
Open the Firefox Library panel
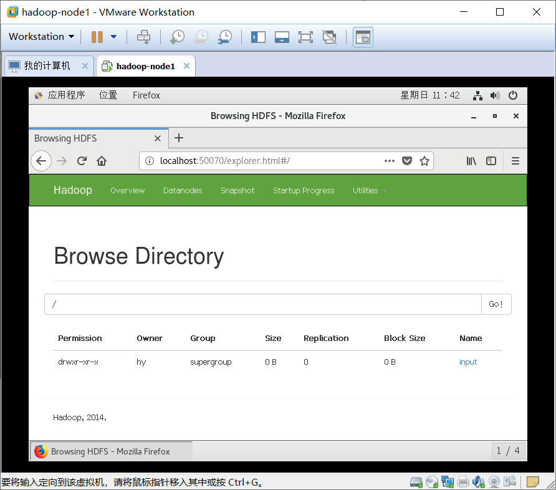[x=471, y=161]
